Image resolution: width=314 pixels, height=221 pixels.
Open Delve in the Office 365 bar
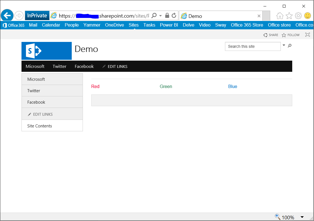(188, 25)
